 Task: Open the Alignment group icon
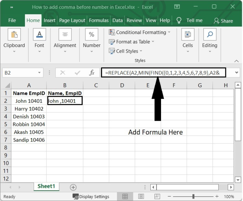coord(65,35)
